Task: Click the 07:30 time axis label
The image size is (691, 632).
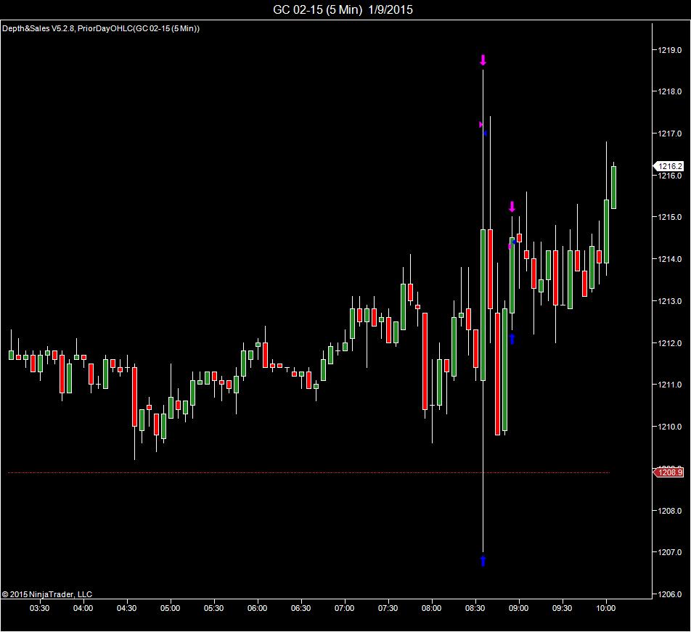Action: [x=388, y=608]
